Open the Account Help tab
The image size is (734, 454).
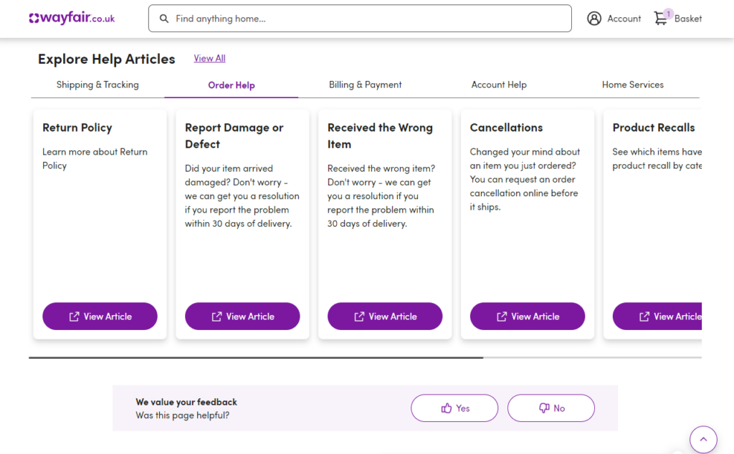click(x=499, y=84)
